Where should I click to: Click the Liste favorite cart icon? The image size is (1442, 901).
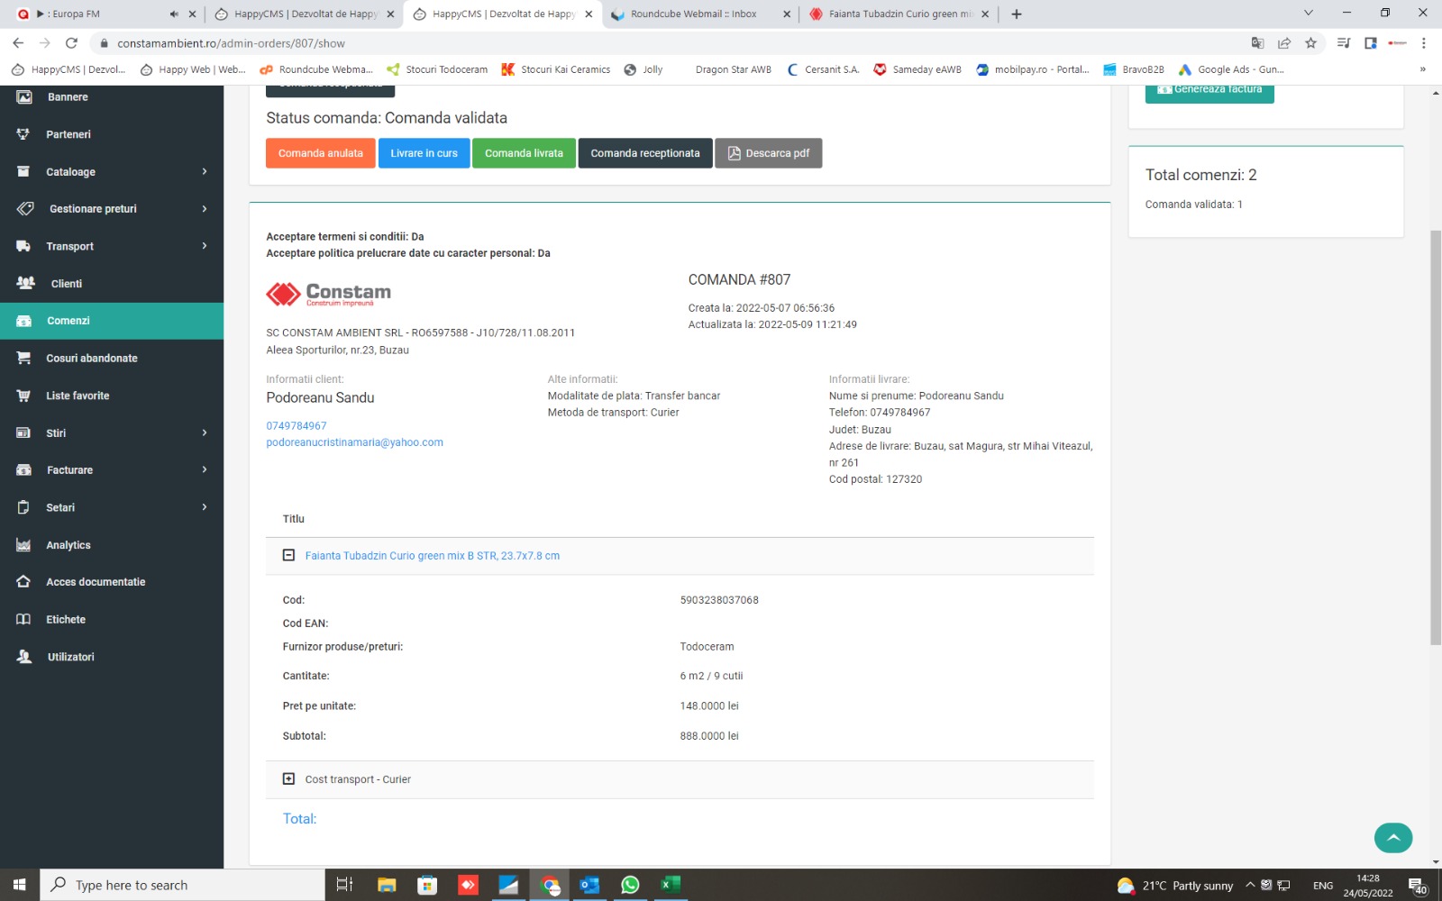23,396
